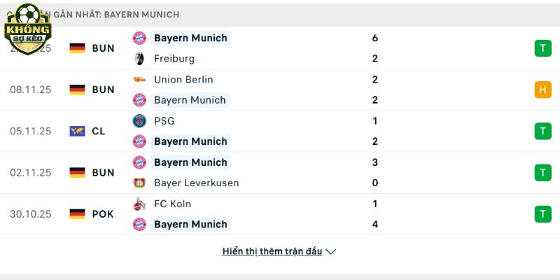Open the Union Berlin team link
Image resolution: width=560 pixels, height=280 pixels.
183,80
